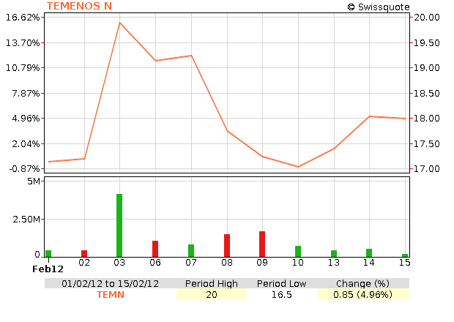
Task: Click the 01/02/12 to 15/02/12 date range
Action: click(x=111, y=283)
